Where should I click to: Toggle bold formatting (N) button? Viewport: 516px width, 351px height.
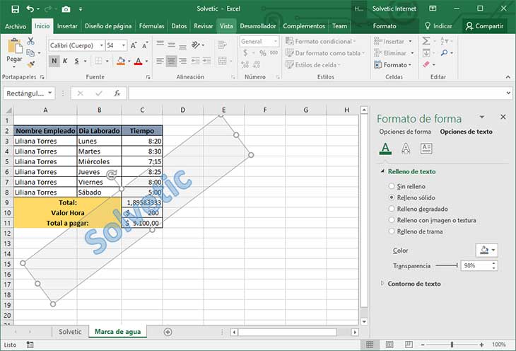coord(54,62)
